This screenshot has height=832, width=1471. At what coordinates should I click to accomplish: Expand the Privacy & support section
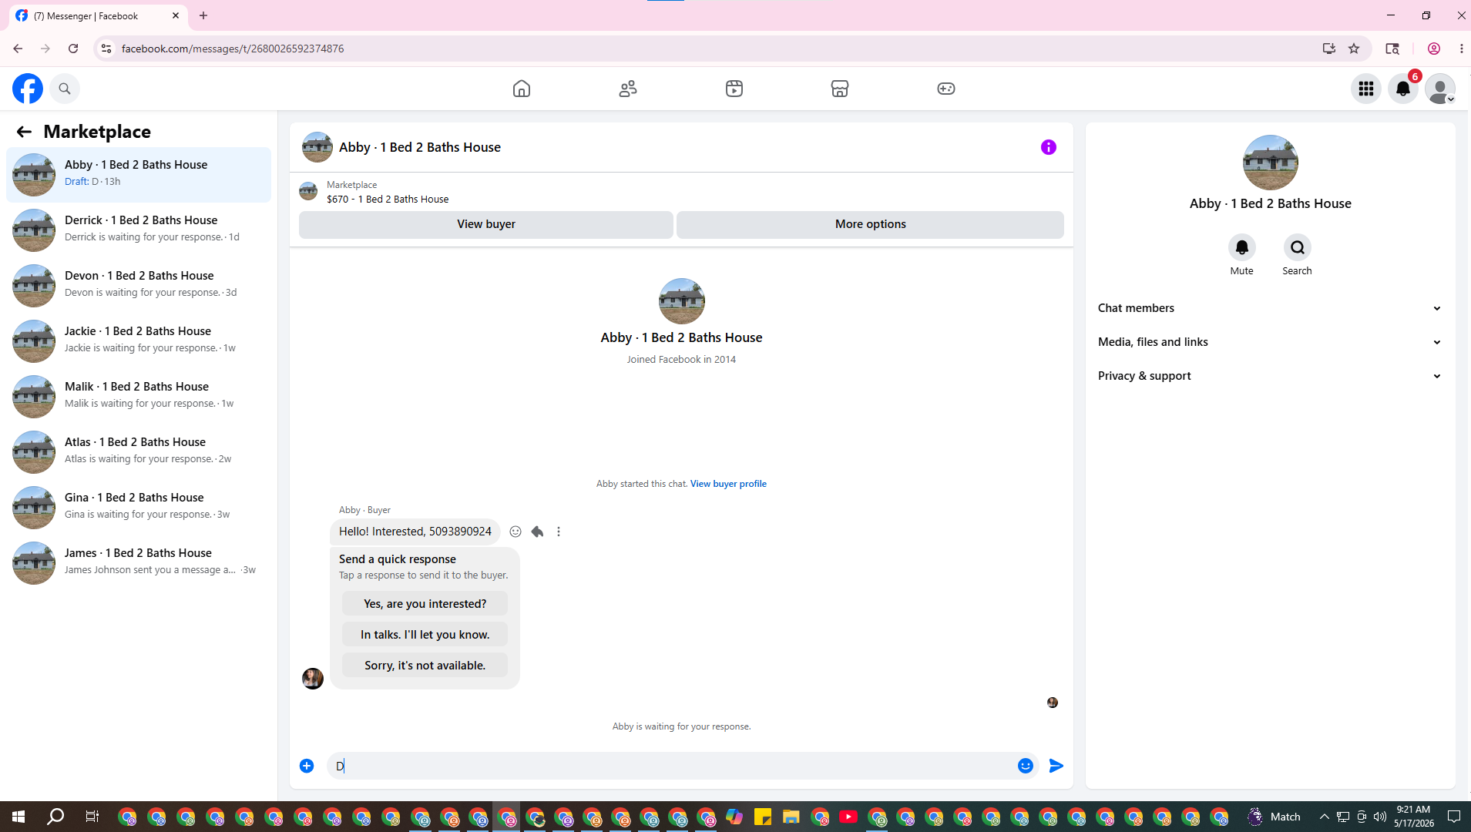pyautogui.click(x=1270, y=376)
